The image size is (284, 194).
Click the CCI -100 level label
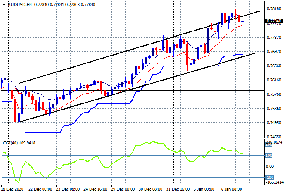(269, 178)
